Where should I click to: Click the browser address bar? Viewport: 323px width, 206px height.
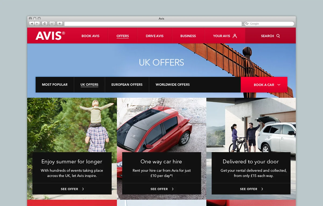(153, 24)
